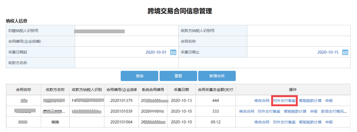
Task: Click the 收款方名称 column header
Action: [x=55, y=90]
